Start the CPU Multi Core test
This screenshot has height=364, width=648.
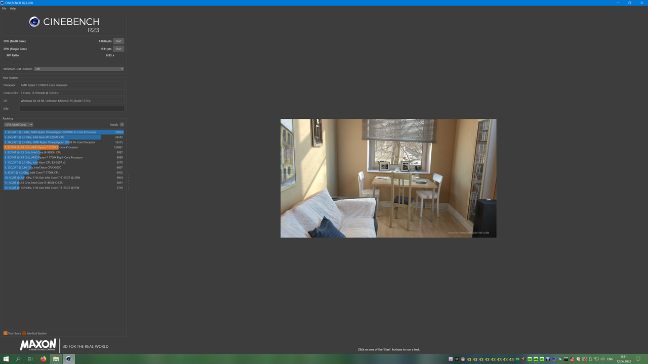[x=118, y=41]
